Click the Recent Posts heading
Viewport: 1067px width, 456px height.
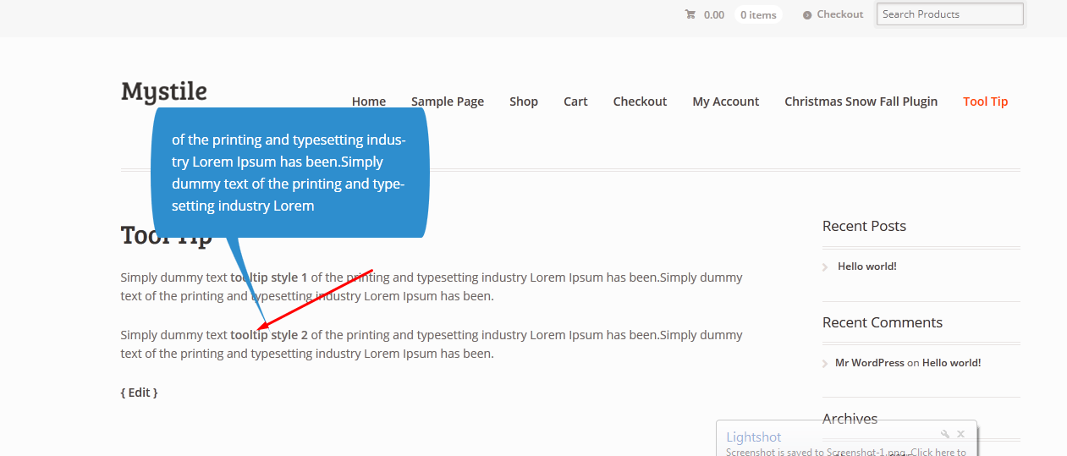coord(864,226)
